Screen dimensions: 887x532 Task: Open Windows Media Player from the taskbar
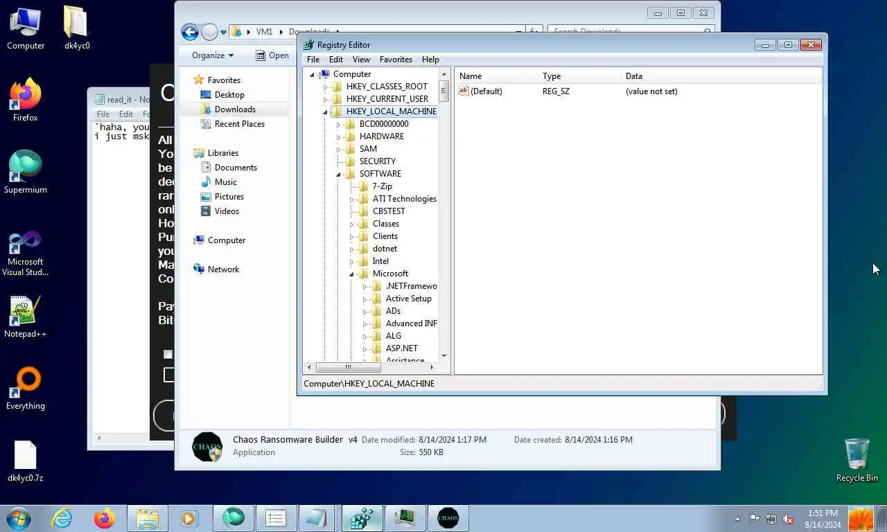click(x=188, y=518)
